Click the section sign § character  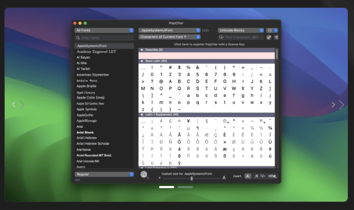point(206,121)
